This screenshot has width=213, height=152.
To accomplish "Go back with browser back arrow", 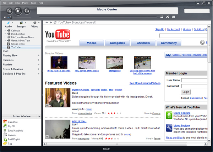I will pos(47,23).
